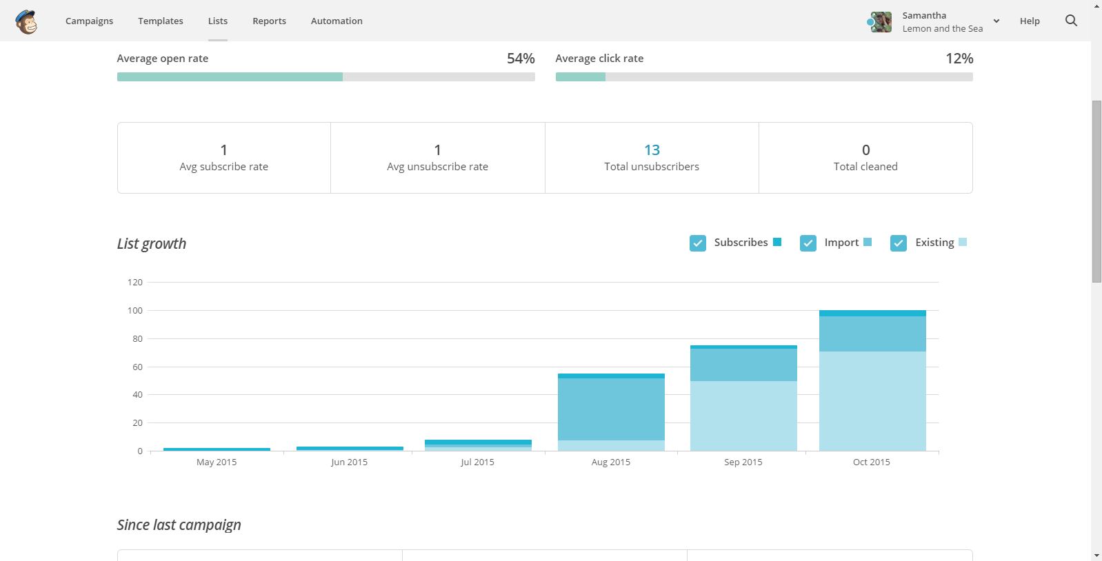Screen dimensions: 1102x561
Task: Click the Existing legend color square
Action: pyautogui.click(x=963, y=242)
